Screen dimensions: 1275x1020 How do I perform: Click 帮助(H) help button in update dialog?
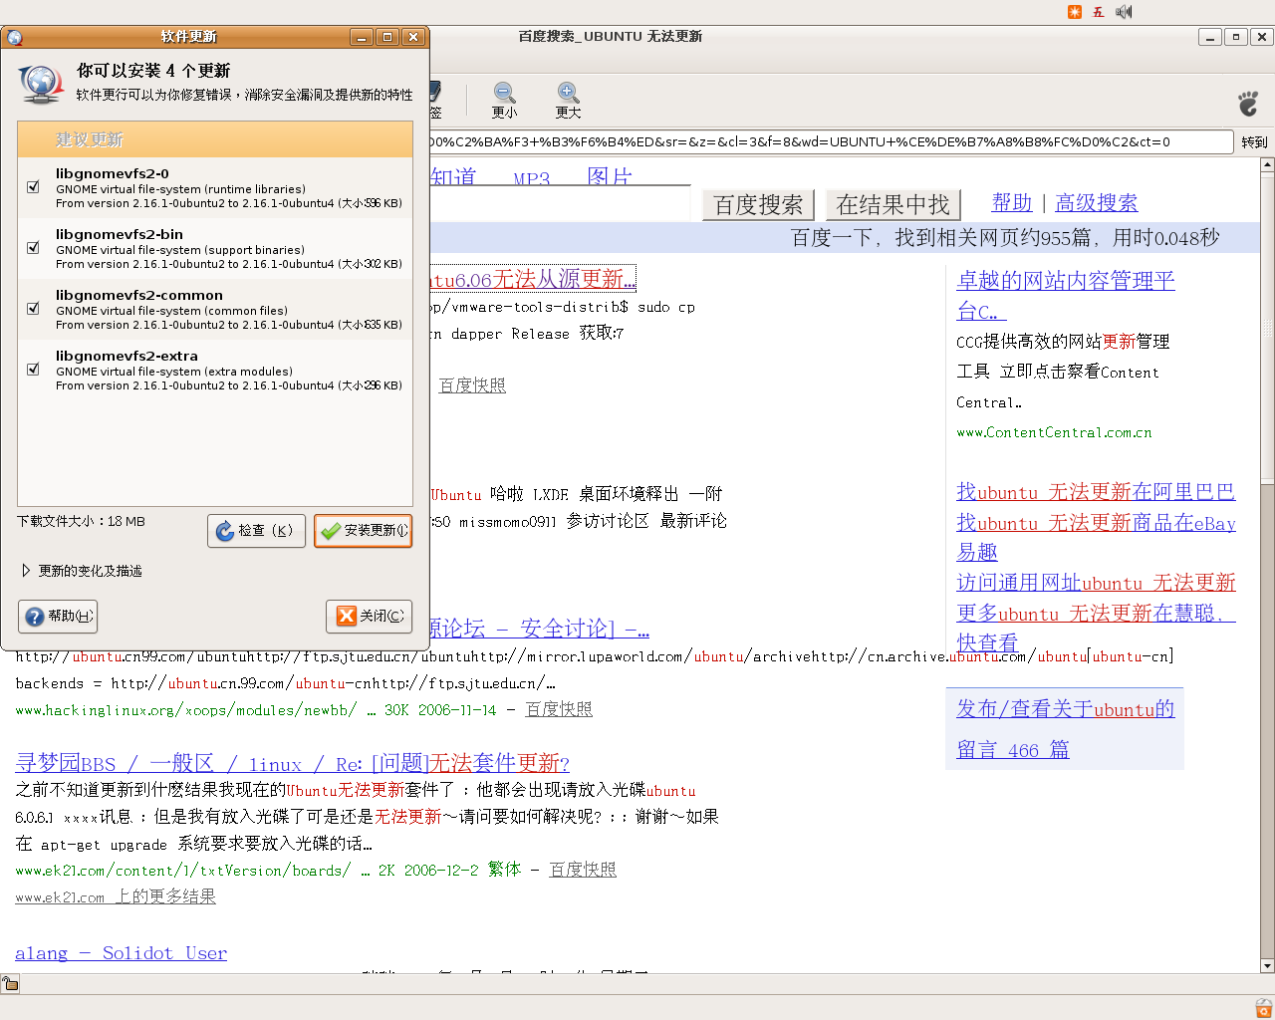coord(58,617)
